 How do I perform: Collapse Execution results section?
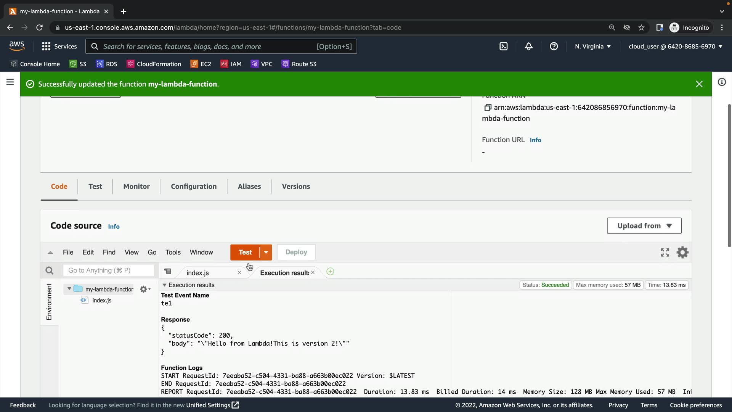pyautogui.click(x=164, y=285)
